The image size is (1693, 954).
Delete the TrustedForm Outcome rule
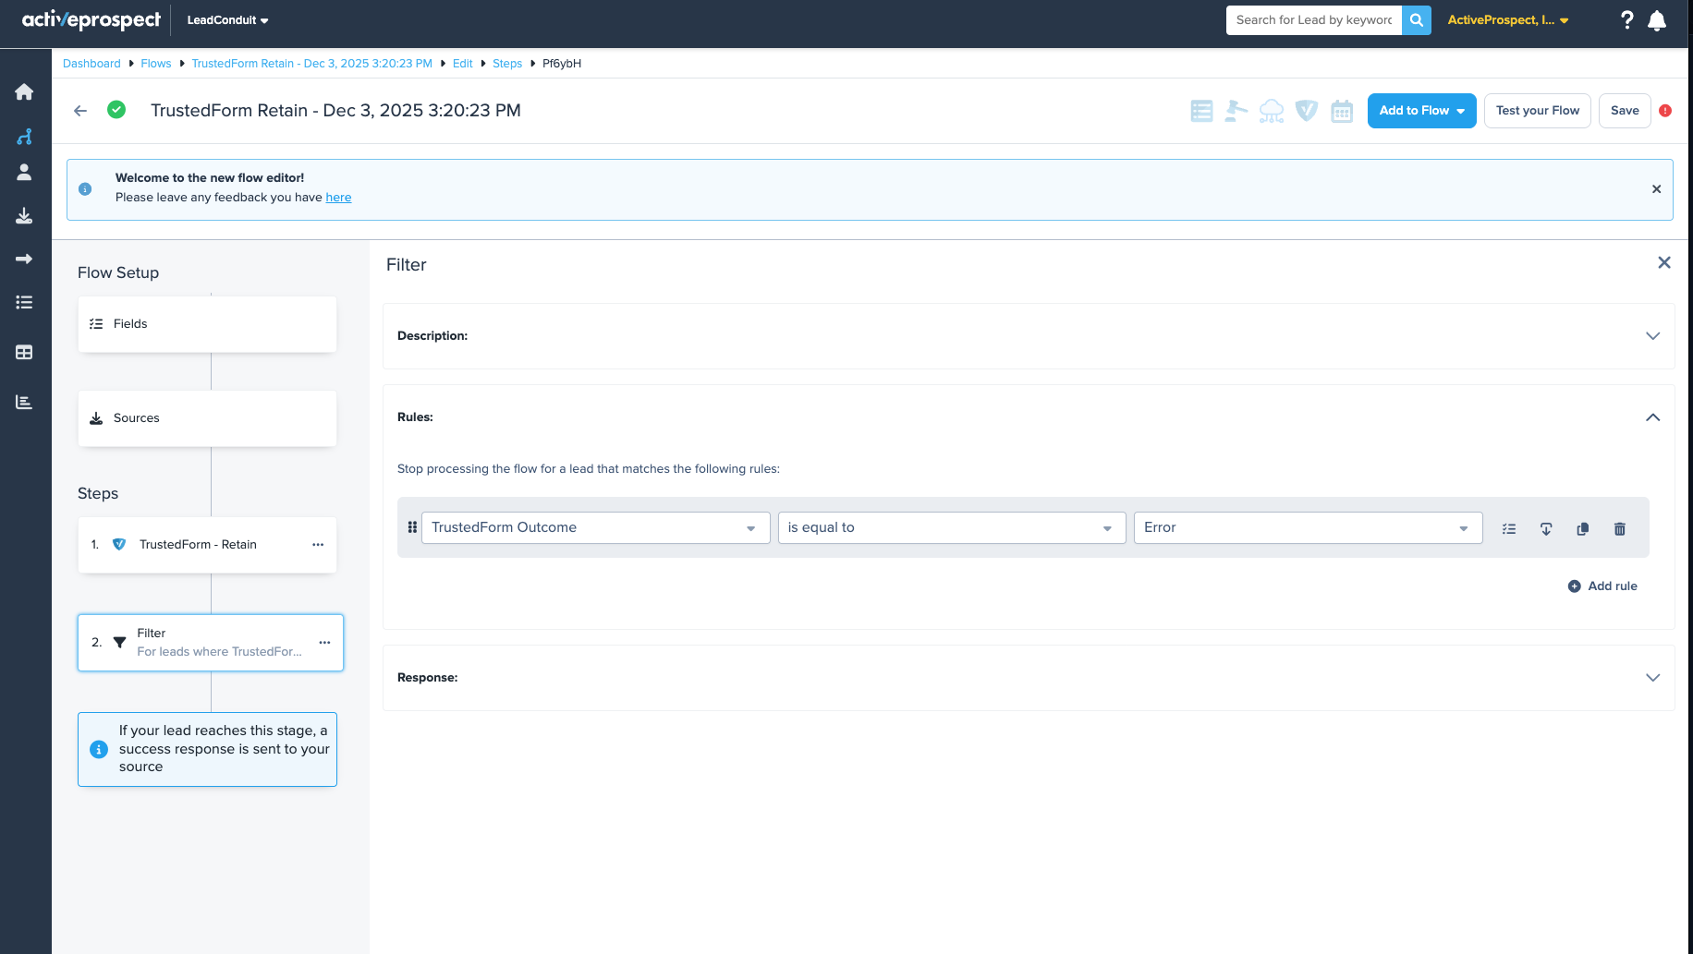[x=1620, y=529]
